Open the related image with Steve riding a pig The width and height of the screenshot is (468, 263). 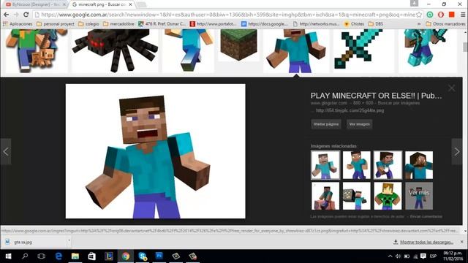pyautogui.click(x=325, y=196)
